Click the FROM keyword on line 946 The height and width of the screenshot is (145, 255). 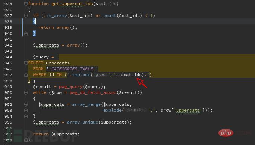pos(38,69)
